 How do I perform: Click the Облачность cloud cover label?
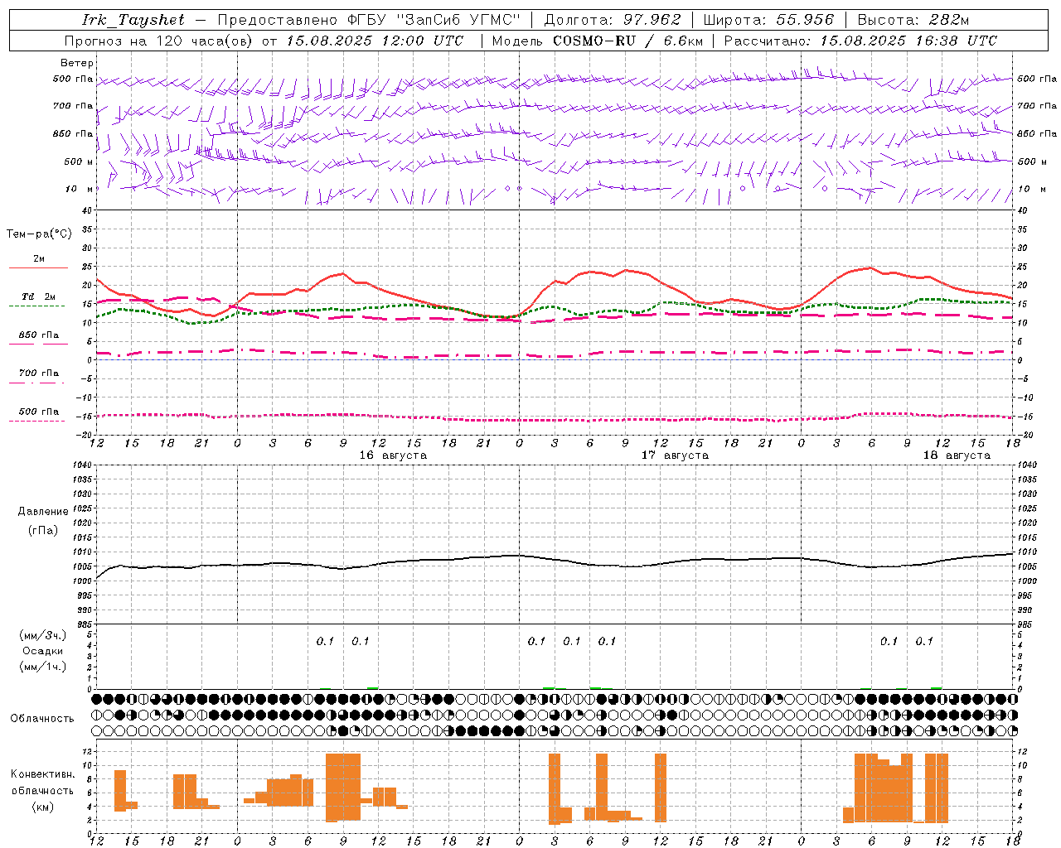point(42,719)
